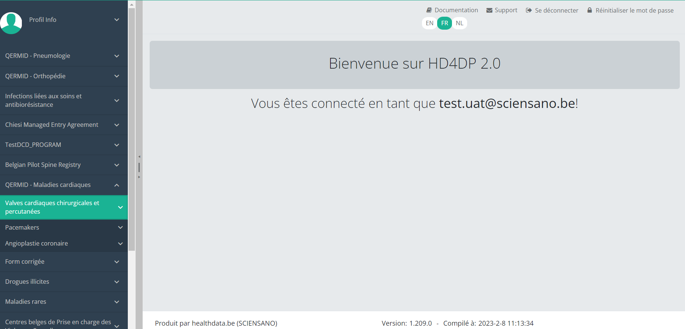Select Valves cardiaques chirurgicales et percutanées

pyautogui.click(x=52, y=207)
